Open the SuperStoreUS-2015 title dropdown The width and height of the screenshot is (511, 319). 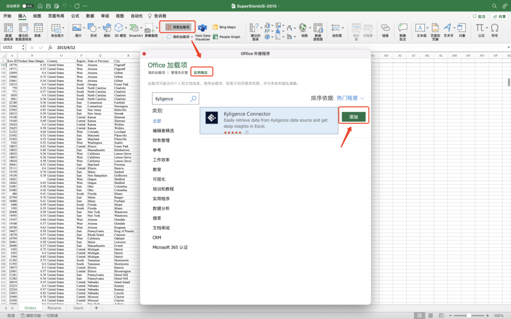[279, 6]
